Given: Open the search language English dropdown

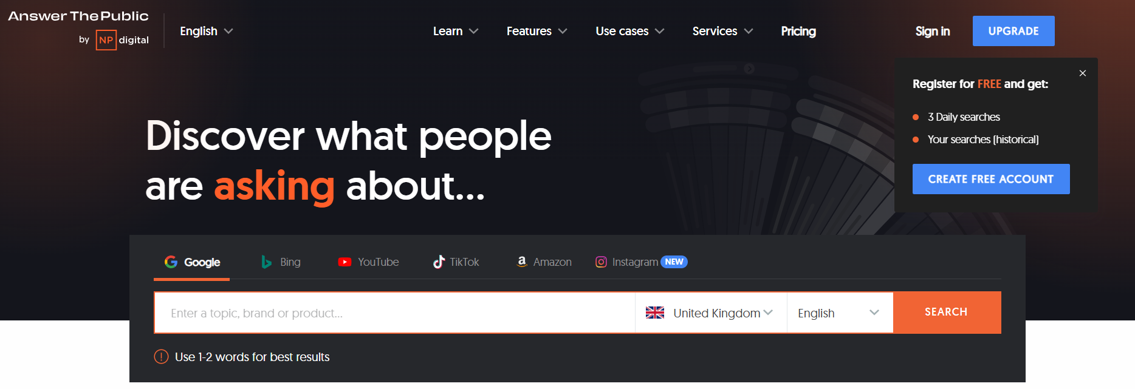Looking at the screenshot, I should (x=840, y=313).
